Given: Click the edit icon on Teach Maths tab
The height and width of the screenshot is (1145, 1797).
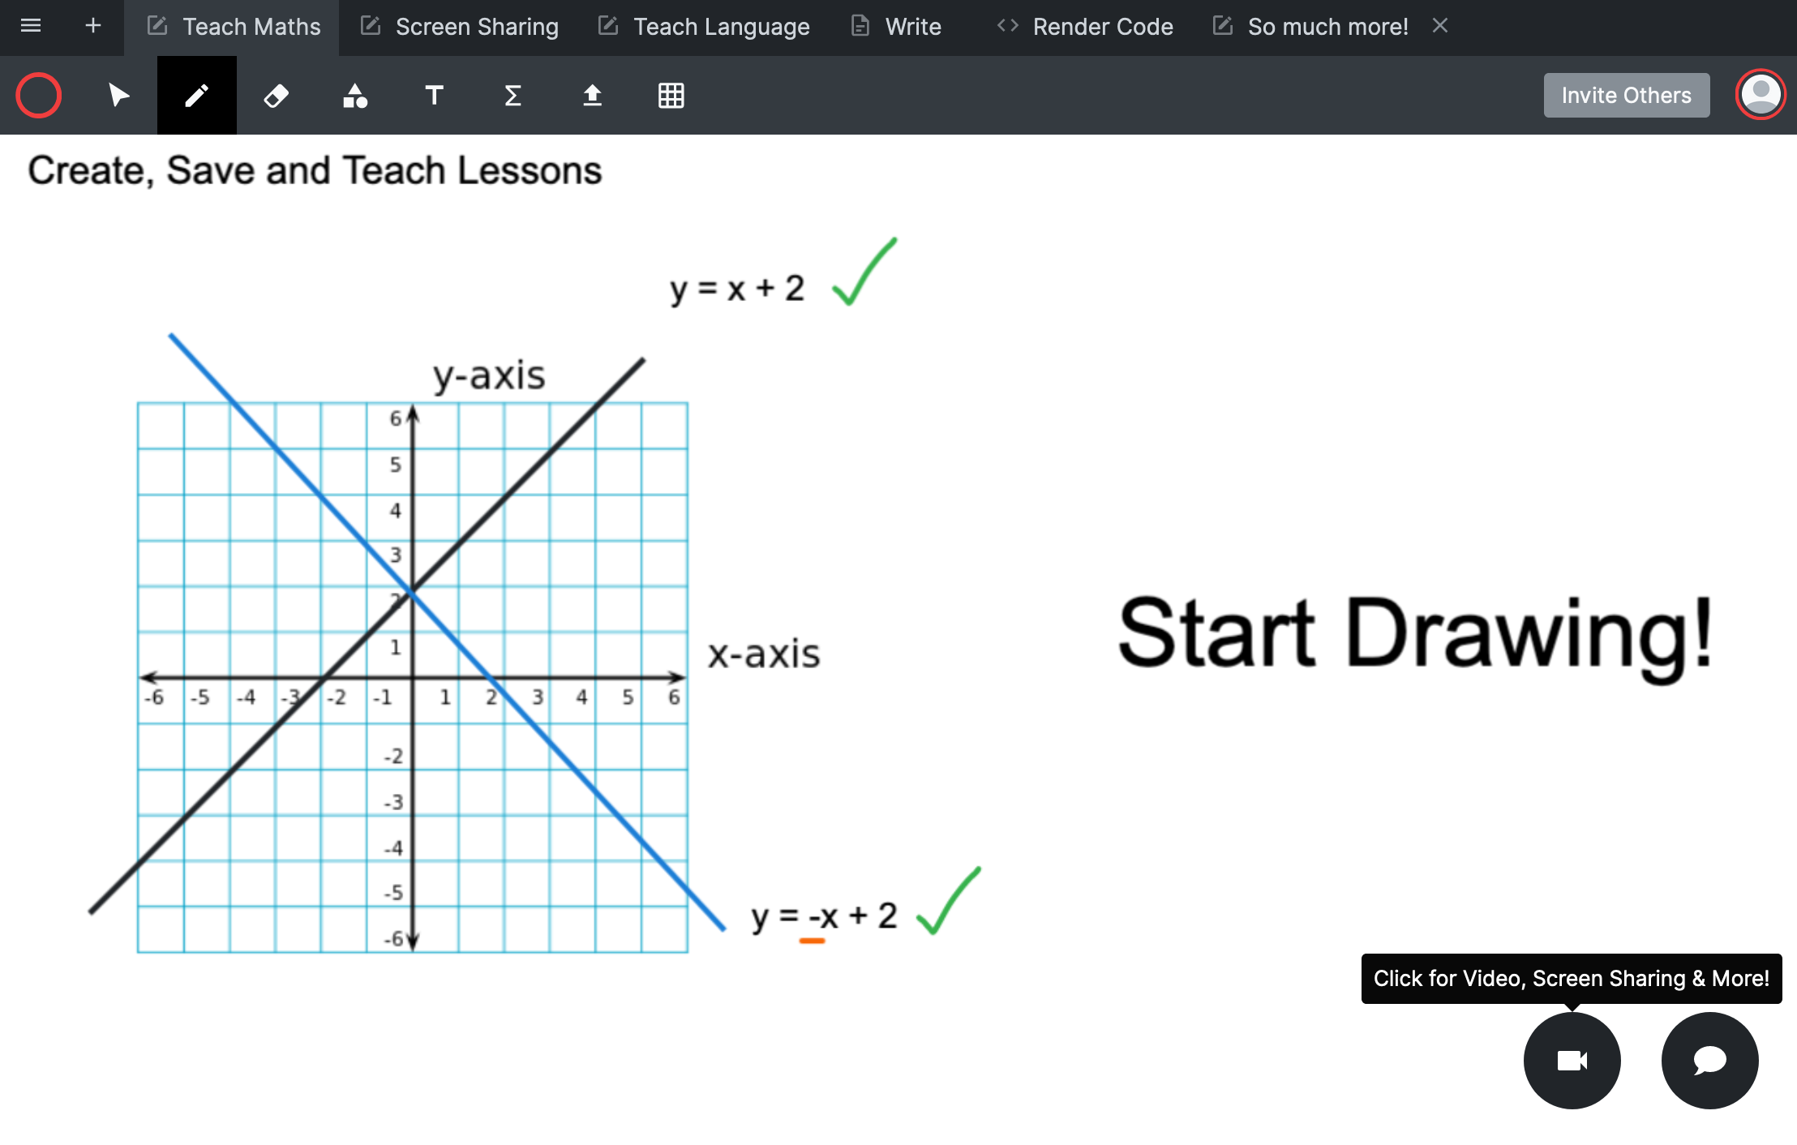Looking at the screenshot, I should [x=157, y=26].
